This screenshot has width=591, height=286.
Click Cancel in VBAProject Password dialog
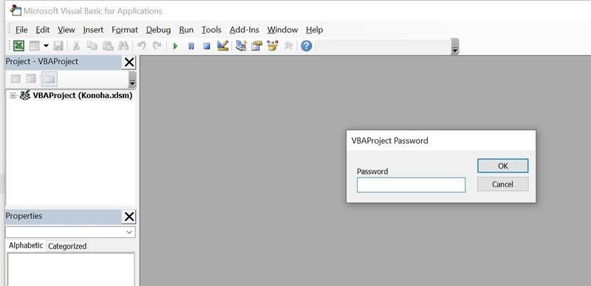click(503, 184)
